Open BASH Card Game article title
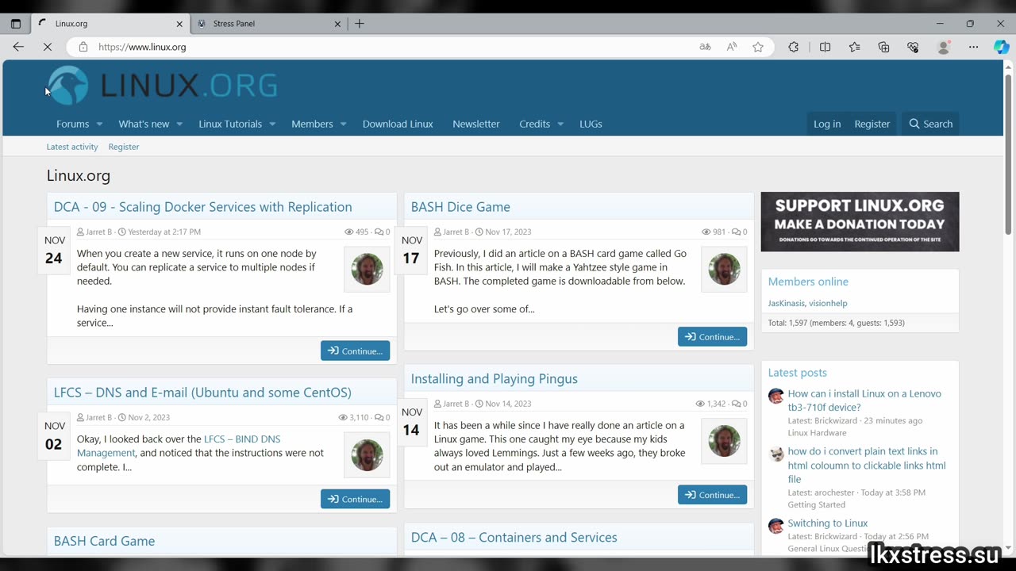This screenshot has width=1016, height=571. [x=104, y=541]
